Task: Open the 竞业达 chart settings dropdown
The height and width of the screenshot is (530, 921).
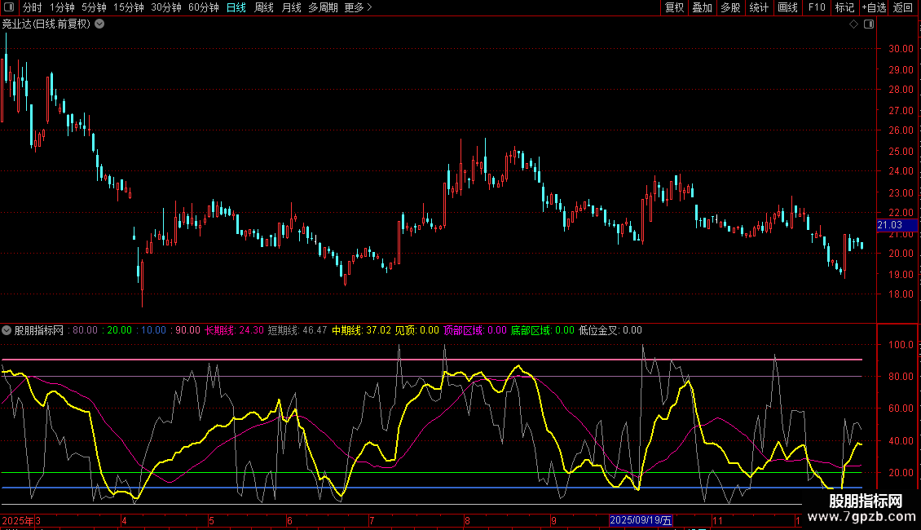Action: (x=99, y=24)
